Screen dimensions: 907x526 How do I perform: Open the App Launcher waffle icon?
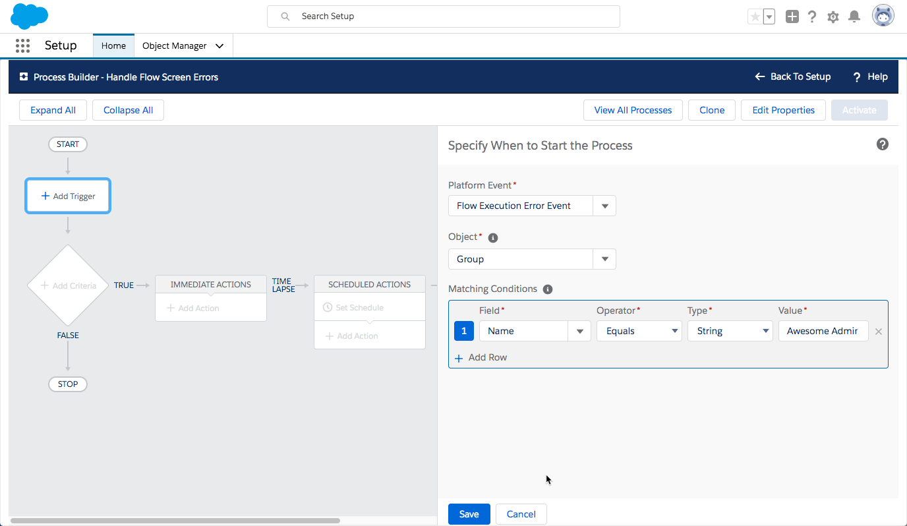[x=22, y=45]
